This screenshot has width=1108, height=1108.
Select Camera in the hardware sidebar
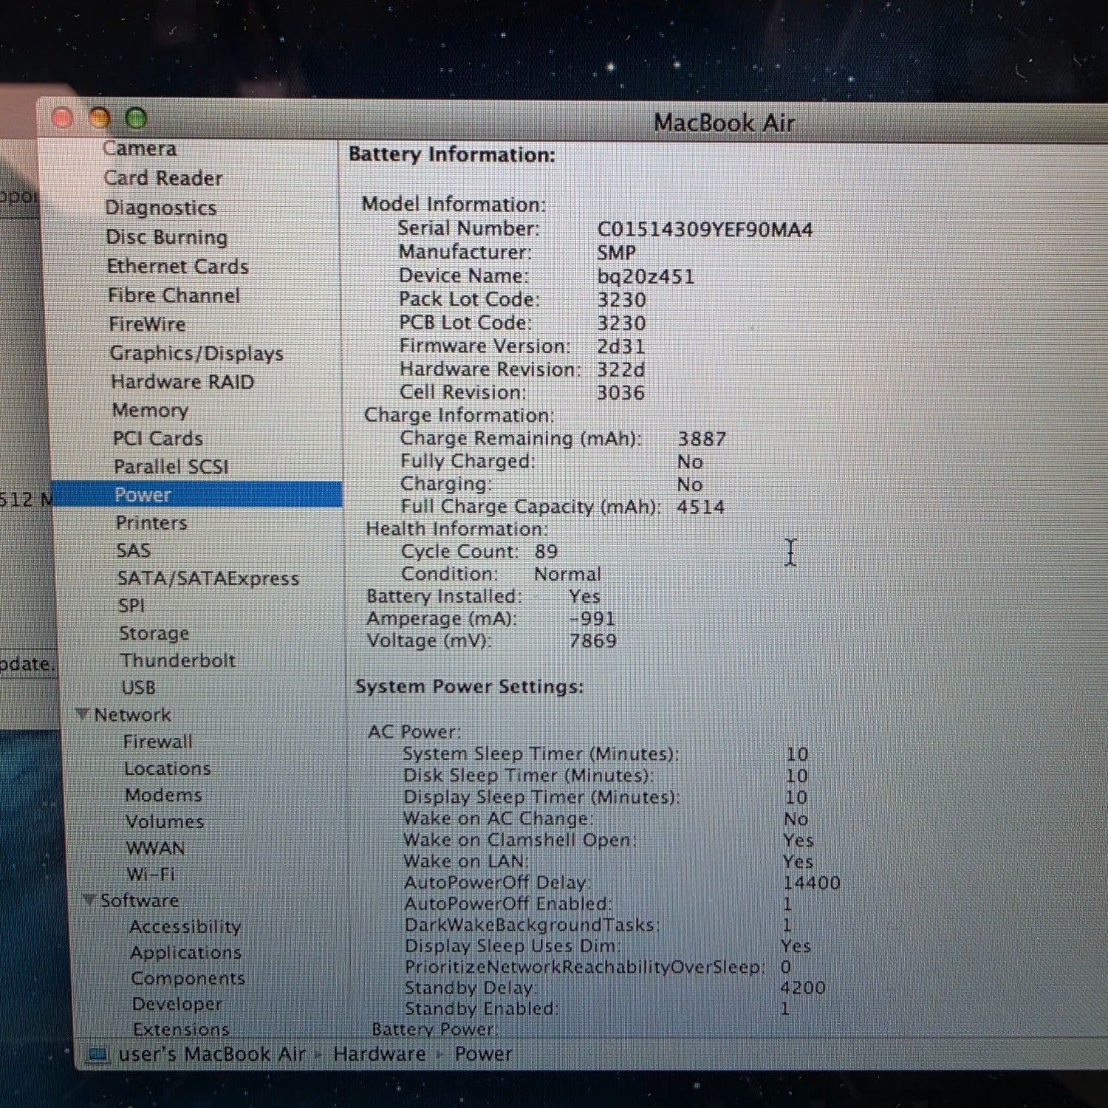[x=140, y=148]
